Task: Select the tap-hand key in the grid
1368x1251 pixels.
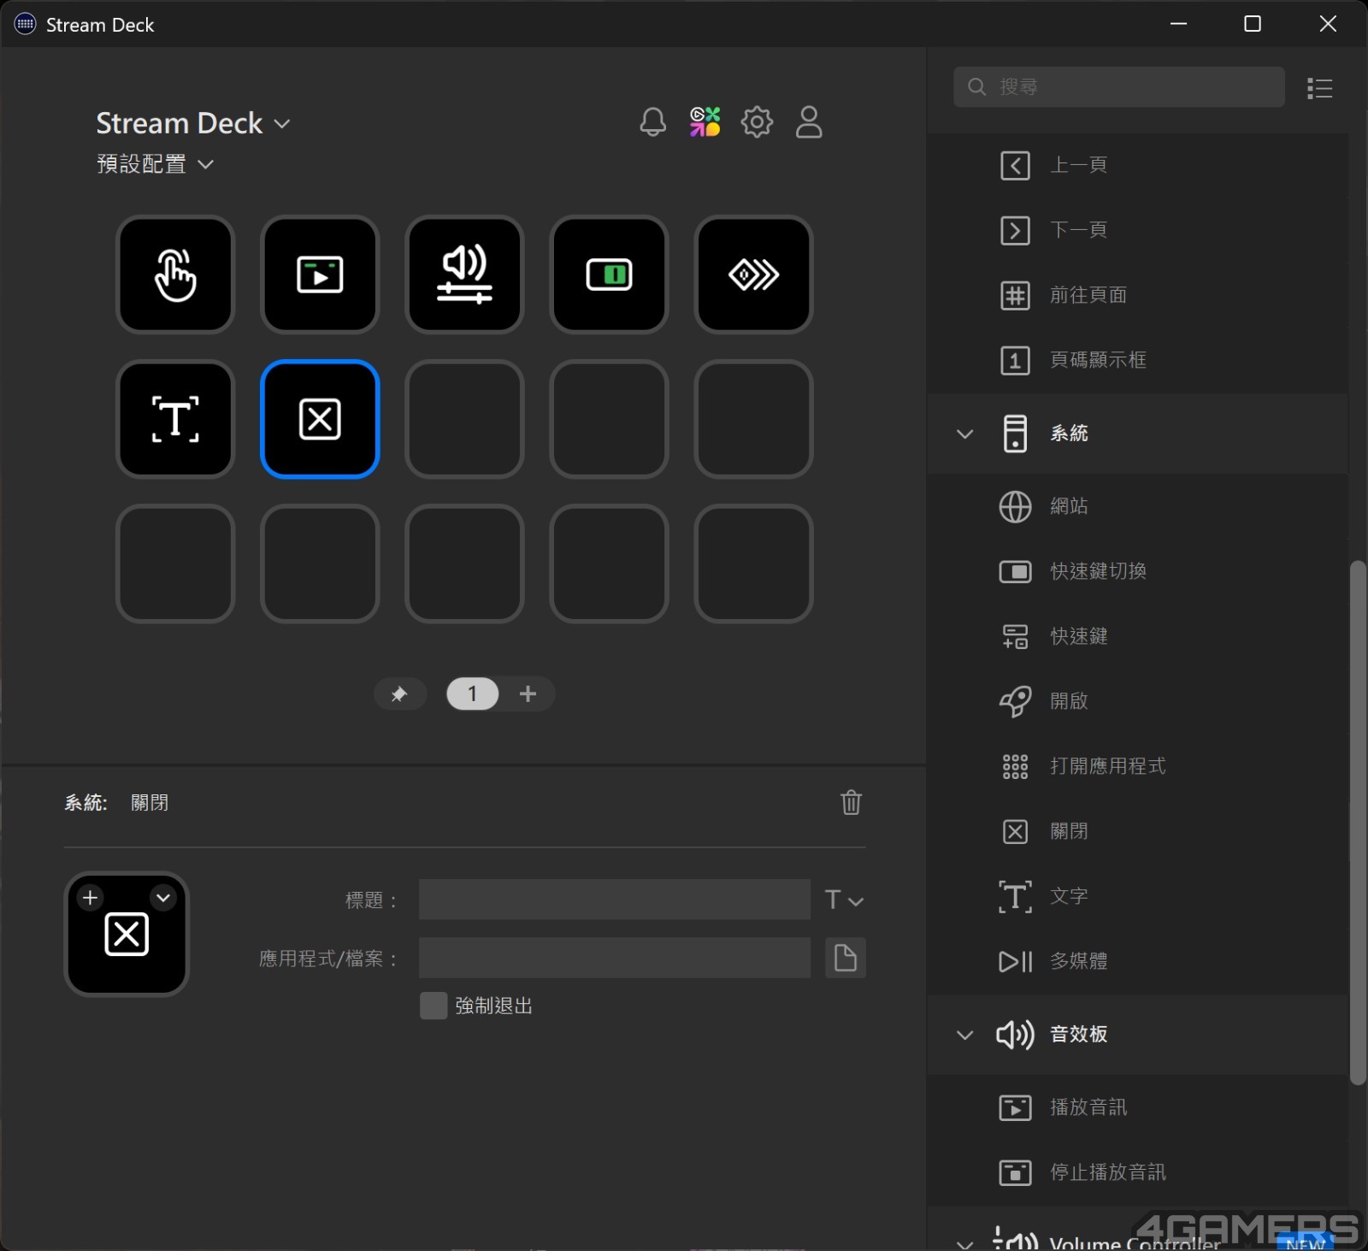Action: (x=175, y=274)
